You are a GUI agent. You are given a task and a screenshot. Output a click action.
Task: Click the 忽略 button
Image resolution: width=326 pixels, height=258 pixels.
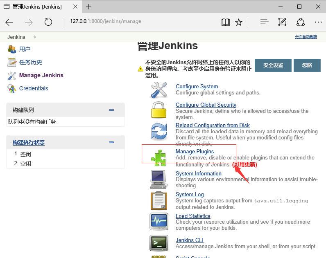pyautogui.click(x=307, y=65)
